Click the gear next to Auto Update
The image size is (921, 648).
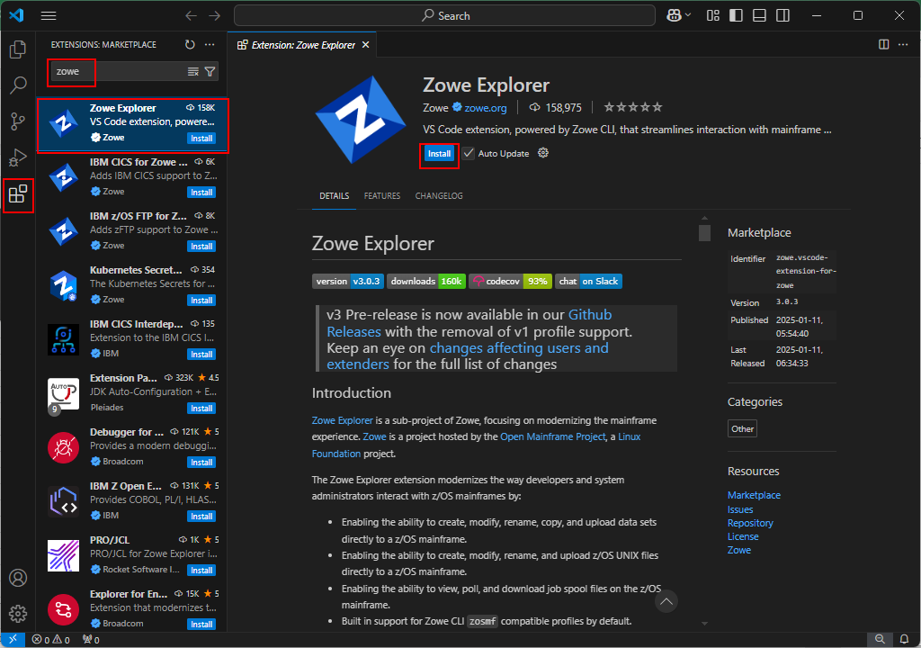coord(541,154)
